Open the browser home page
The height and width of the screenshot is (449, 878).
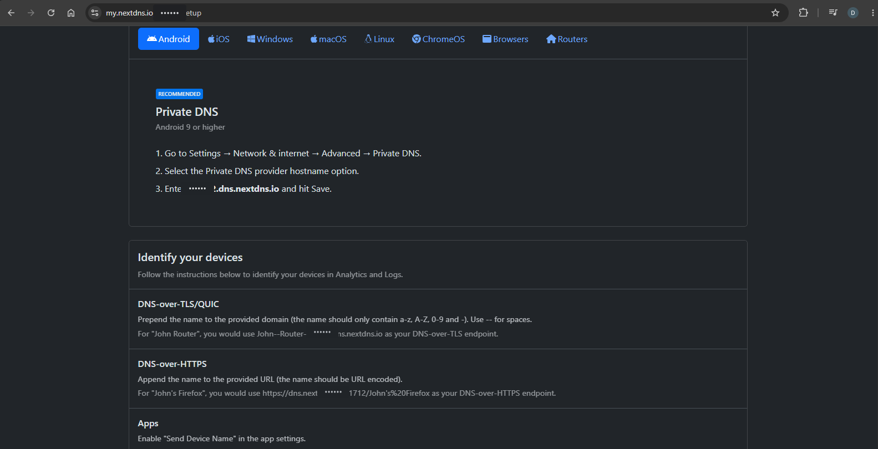(x=71, y=13)
